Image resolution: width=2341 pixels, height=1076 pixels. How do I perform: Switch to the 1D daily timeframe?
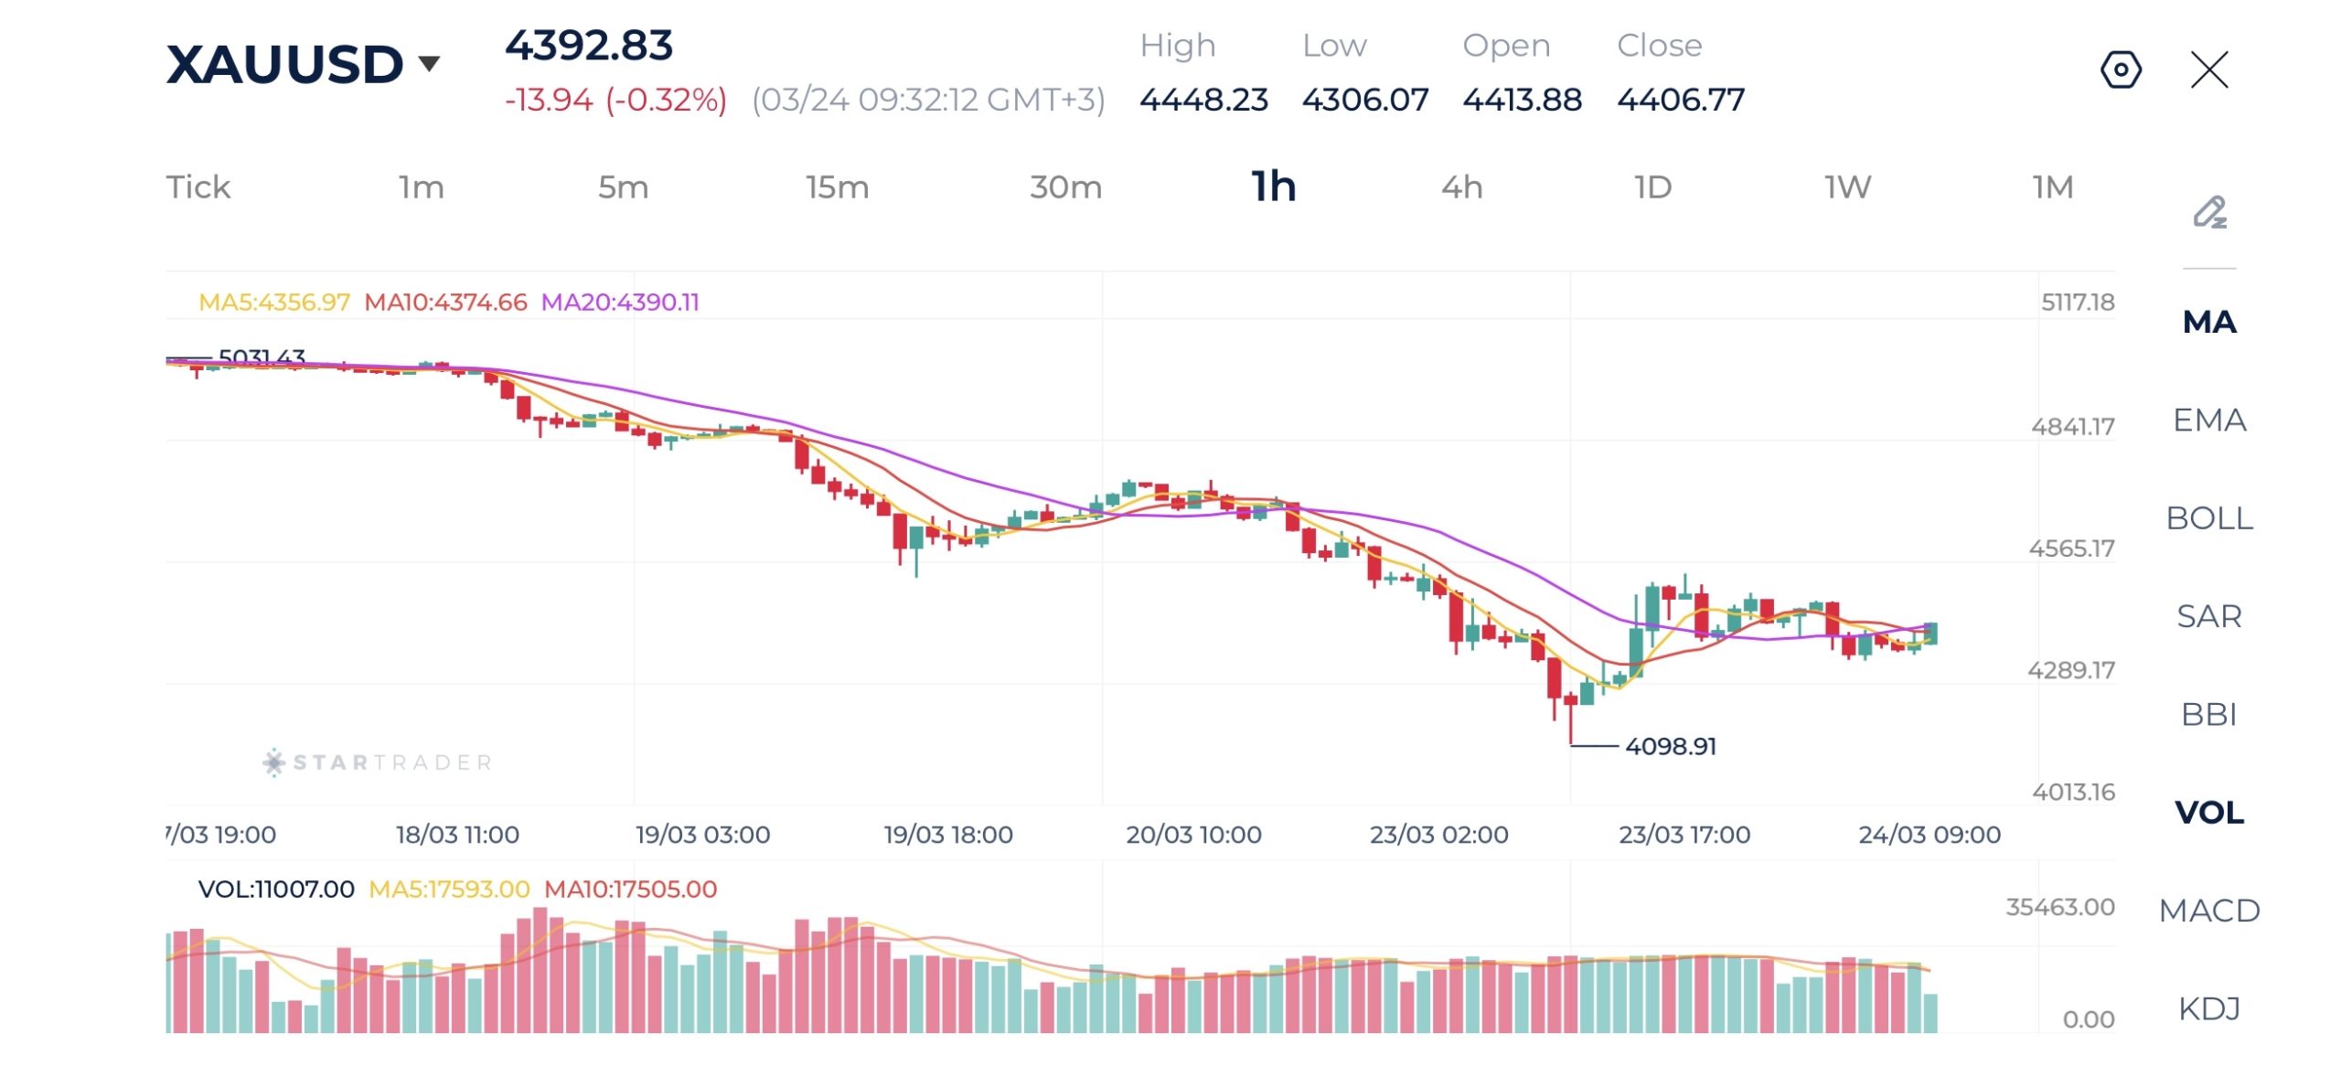tap(1652, 187)
